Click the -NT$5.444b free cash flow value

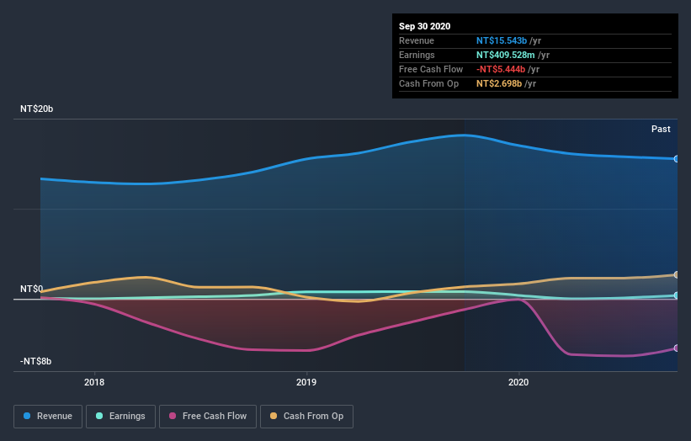coord(501,69)
